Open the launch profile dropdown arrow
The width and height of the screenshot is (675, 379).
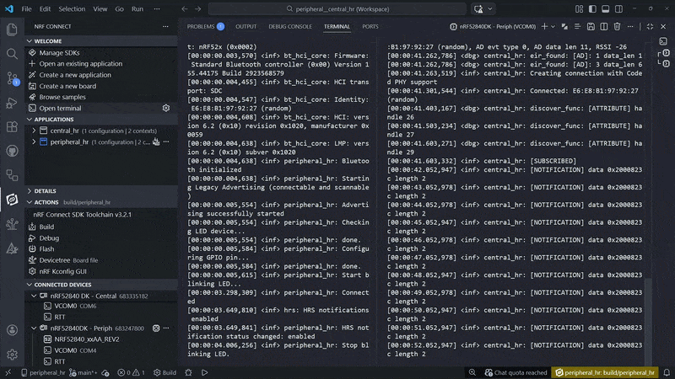(553, 27)
